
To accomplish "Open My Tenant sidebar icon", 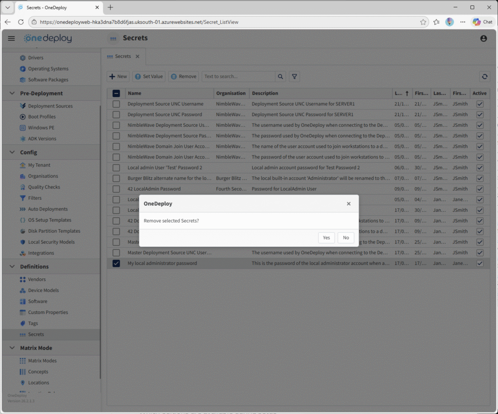I will tap(22, 165).
